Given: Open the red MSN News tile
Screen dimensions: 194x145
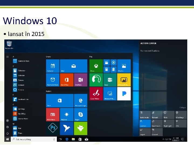Looking at the screenshot, I should pyautogui.click(x=53, y=115).
